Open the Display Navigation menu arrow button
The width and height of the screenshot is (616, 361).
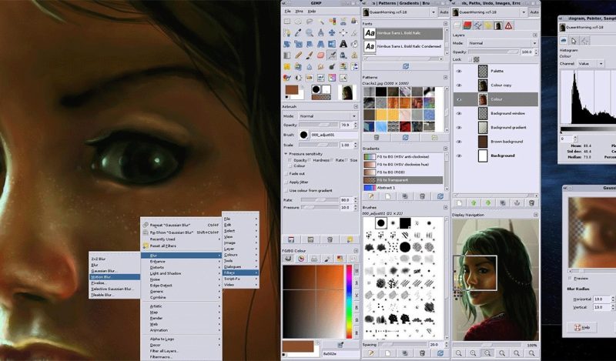pos(536,215)
